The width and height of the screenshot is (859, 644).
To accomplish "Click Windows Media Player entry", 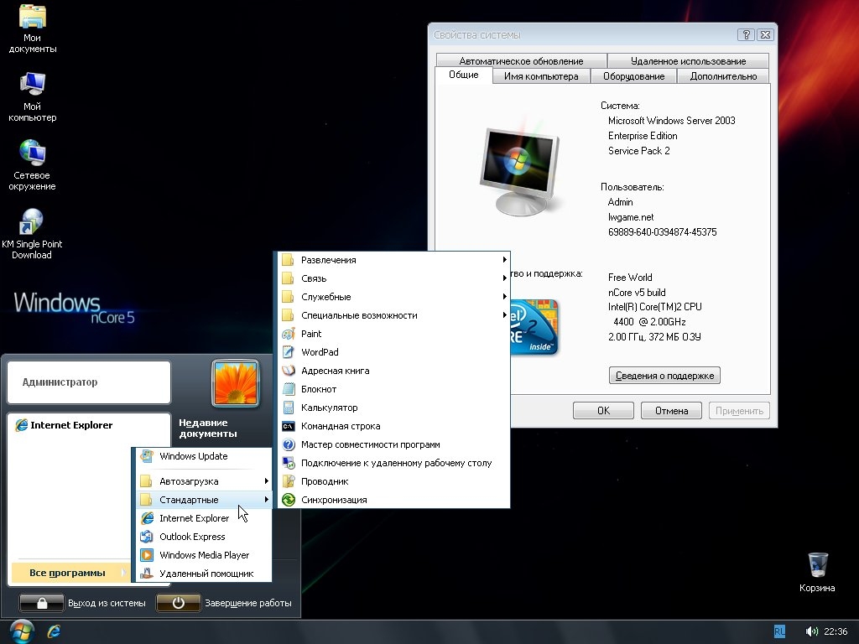I will click(x=204, y=555).
